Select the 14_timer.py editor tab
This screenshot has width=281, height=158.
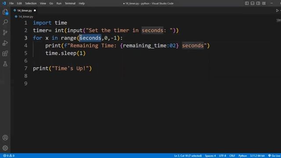click(25, 11)
